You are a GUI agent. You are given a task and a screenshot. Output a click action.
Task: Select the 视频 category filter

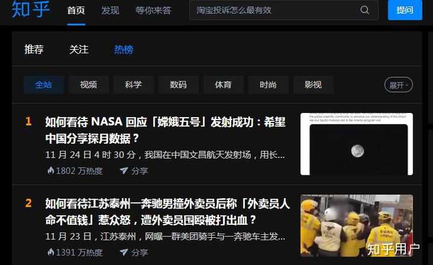[88, 85]
